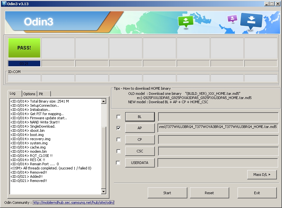Click the Odin3 title bar app icon
The height and width of the screenshot is (208, 282).
(4, 4)
